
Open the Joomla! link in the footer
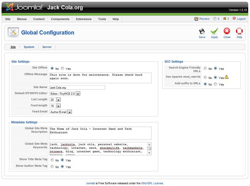(x=90, y=183)
